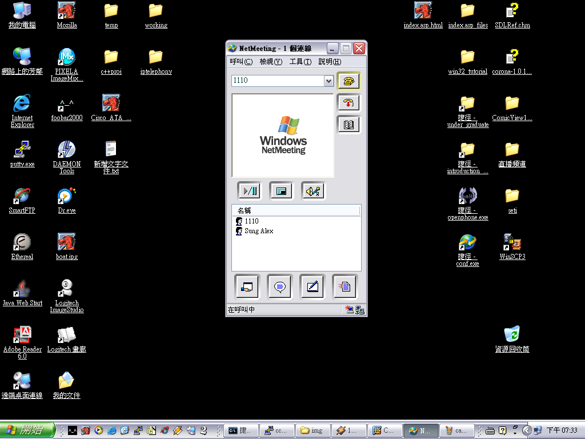The height and width of the screenshot is (439, 585).
Task: Select participant Sung Alex in the list
Action: pyautogui.click(x=254, y=231)
